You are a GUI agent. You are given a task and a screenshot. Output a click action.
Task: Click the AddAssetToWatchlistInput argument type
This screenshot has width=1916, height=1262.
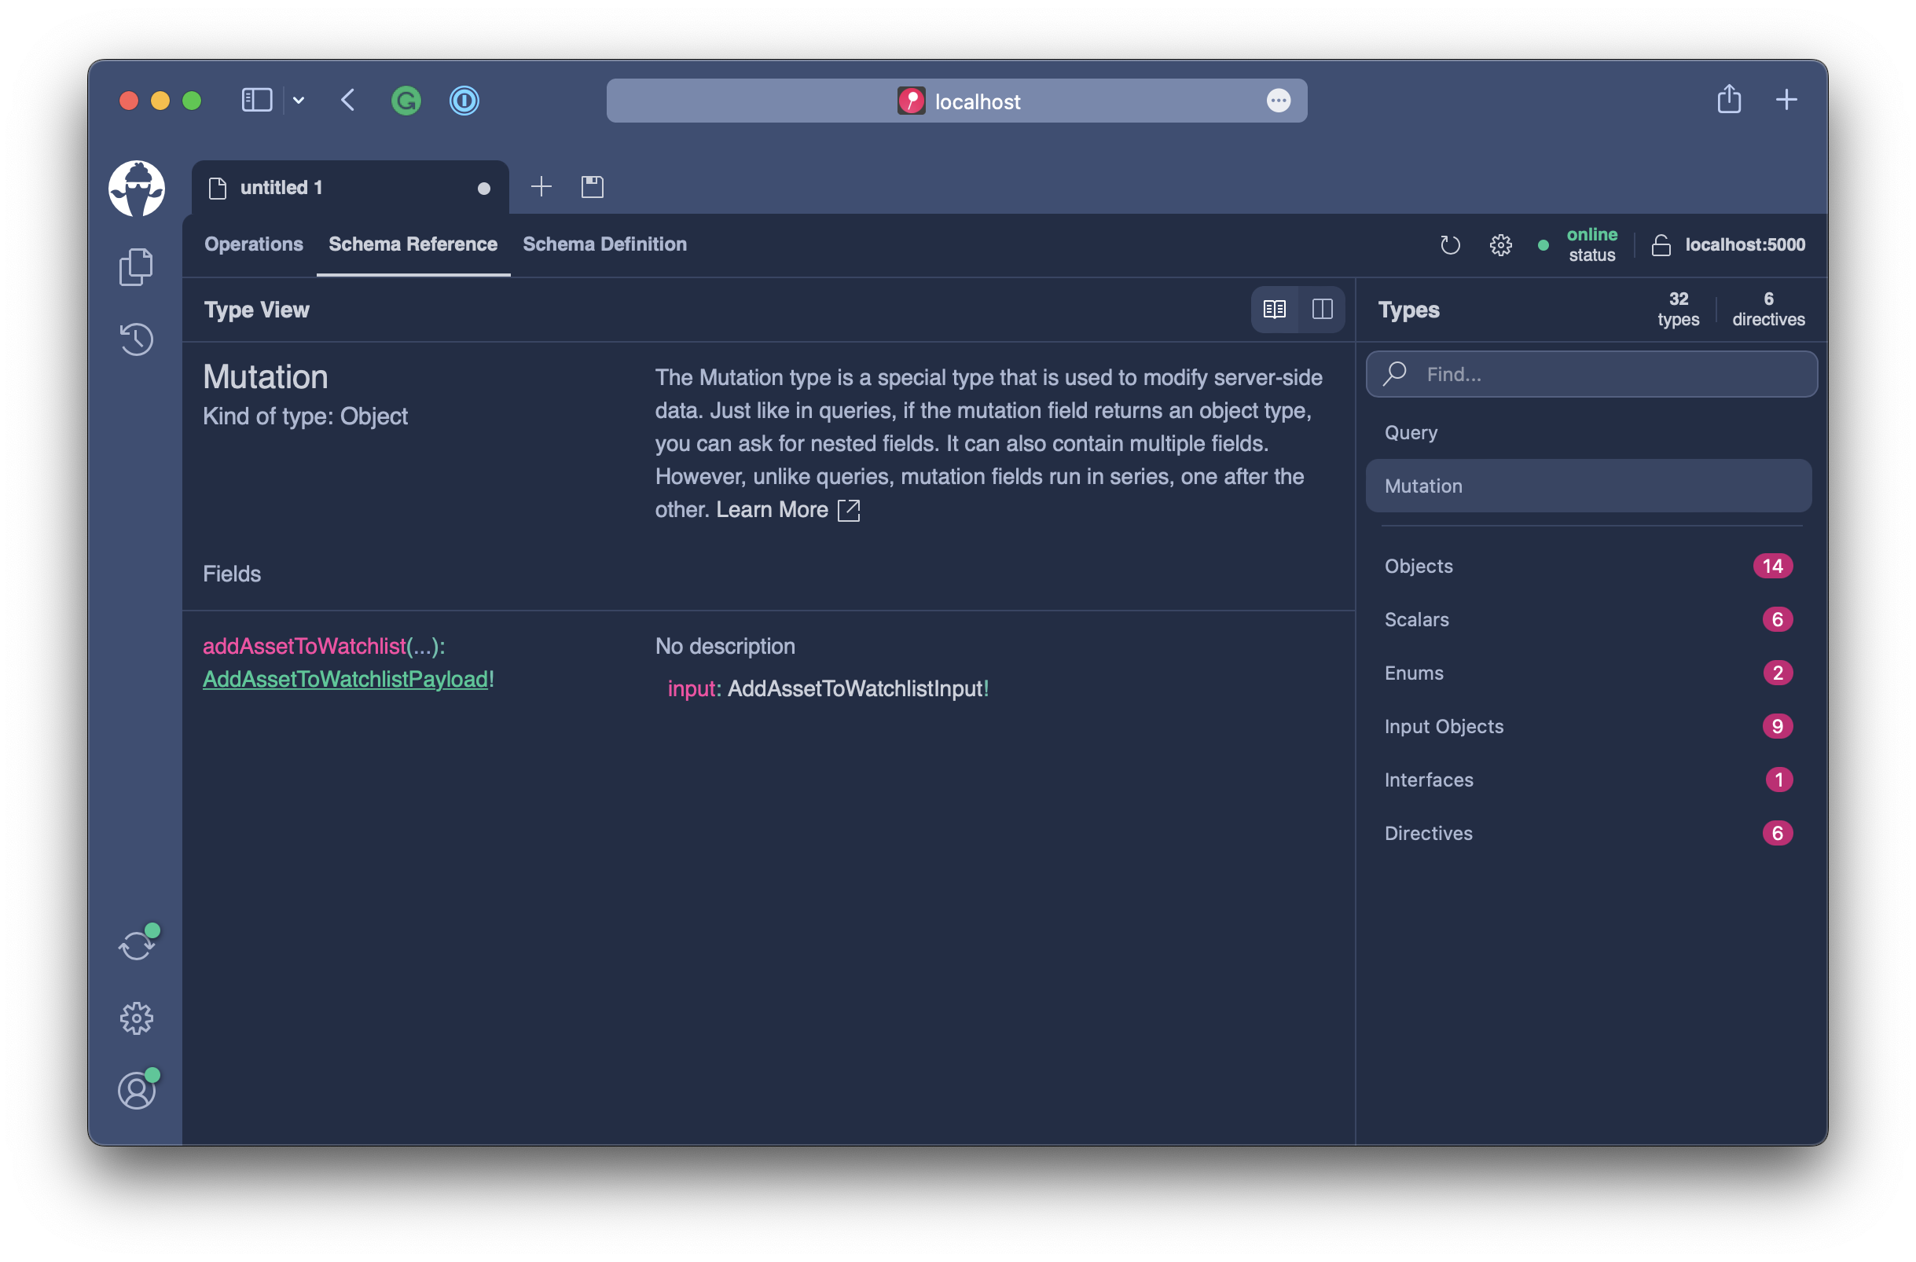click(855, 689)
